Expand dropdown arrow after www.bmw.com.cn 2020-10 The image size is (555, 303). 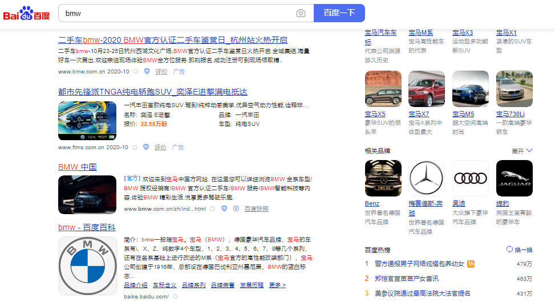135,72
